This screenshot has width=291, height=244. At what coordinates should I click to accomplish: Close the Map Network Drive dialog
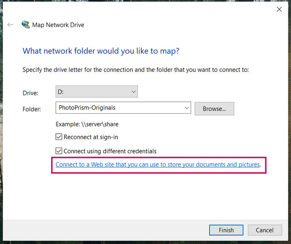tap(279, 9)
